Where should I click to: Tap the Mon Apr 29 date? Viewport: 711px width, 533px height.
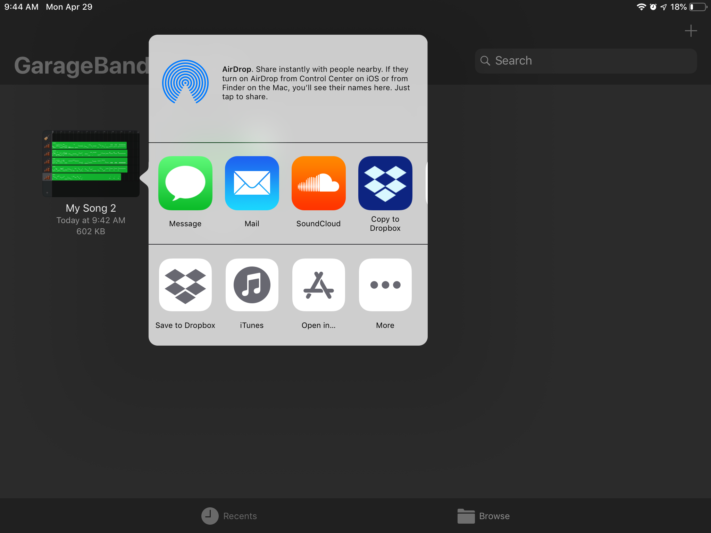click(69, 7)
